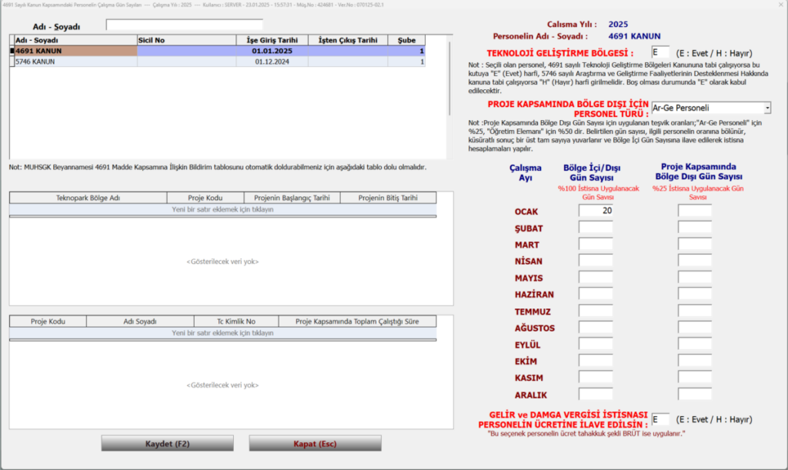Open the Personel Türü dropdown

pos(767,108)
